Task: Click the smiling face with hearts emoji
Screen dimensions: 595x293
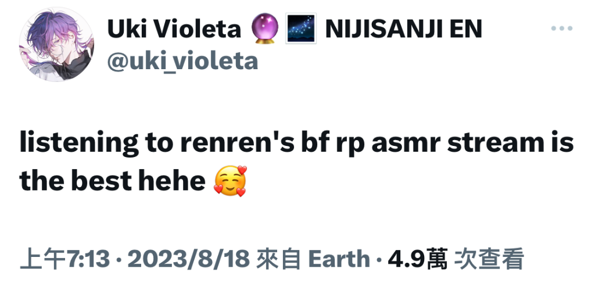Action: 230,181
